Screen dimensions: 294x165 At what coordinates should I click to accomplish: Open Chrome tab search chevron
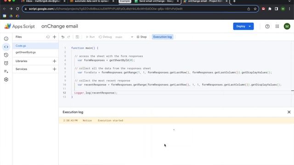pos(289,1)
